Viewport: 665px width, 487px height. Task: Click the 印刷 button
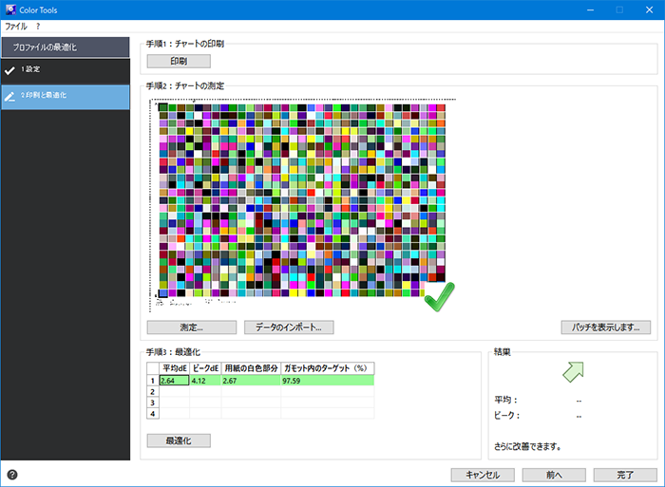pos(179,61)
